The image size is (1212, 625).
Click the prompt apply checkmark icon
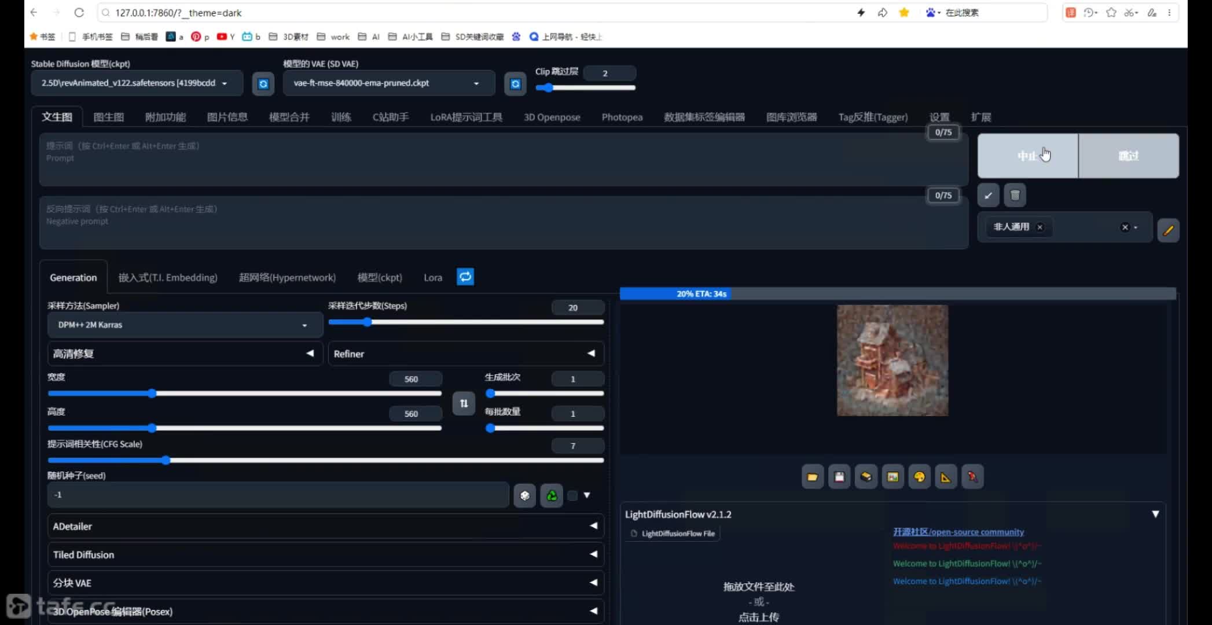click(988, 195)
